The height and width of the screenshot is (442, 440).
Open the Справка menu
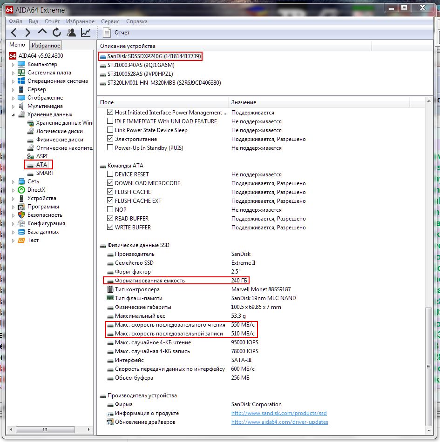click(x=137, y=21)
